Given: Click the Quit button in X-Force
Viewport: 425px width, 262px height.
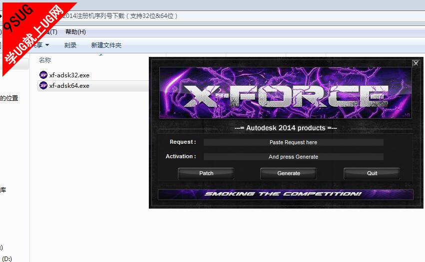Looking at the screenshot, I should 372,173.
